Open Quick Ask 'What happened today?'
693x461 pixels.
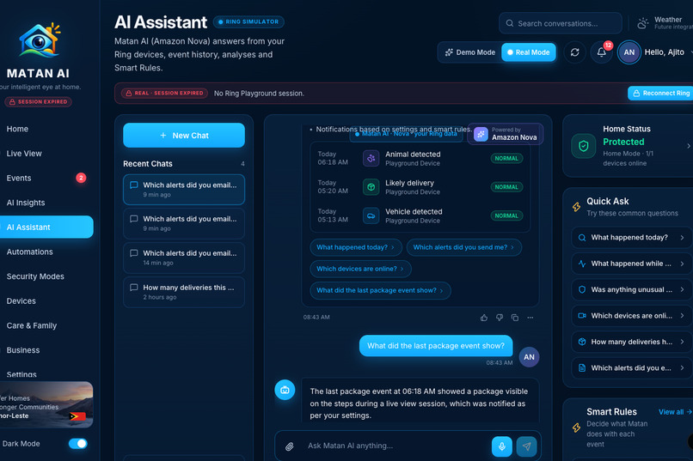click(x=632, y=237)
